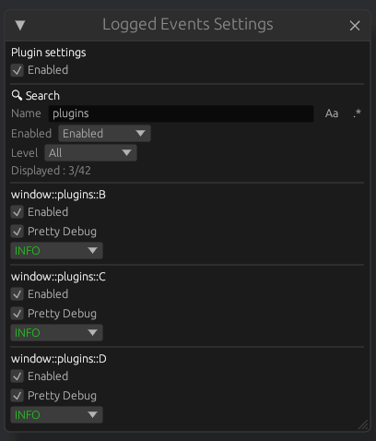Open INFO level dropdown for window::plugins::D
Screen dimensions: 376x441
56,415
